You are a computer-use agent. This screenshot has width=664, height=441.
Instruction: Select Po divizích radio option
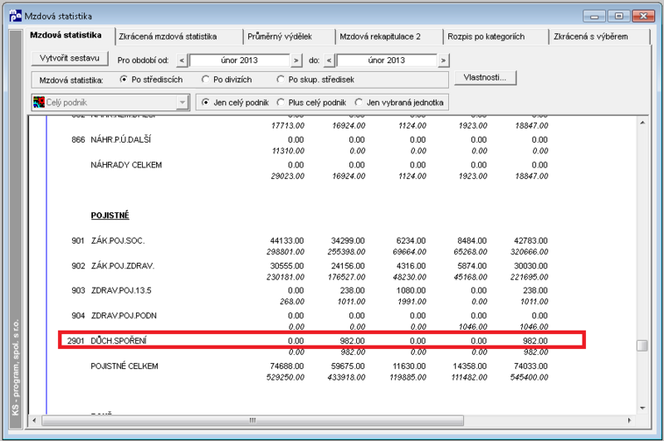pyautogui.click(x=227, y=80)
